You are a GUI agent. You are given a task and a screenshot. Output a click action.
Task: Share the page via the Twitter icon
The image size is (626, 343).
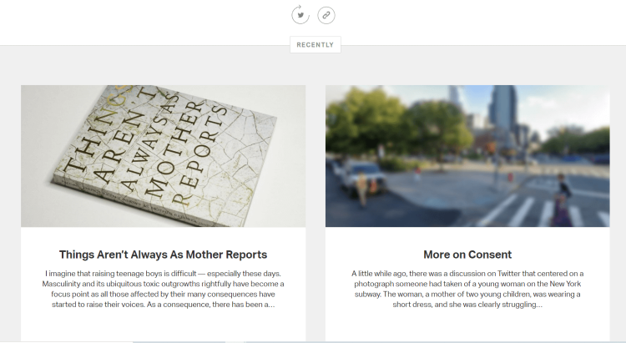(300, 15)
